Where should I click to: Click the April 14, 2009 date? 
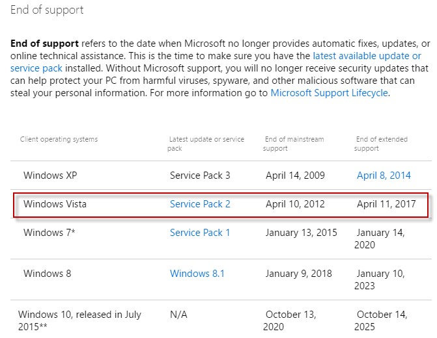295,175
